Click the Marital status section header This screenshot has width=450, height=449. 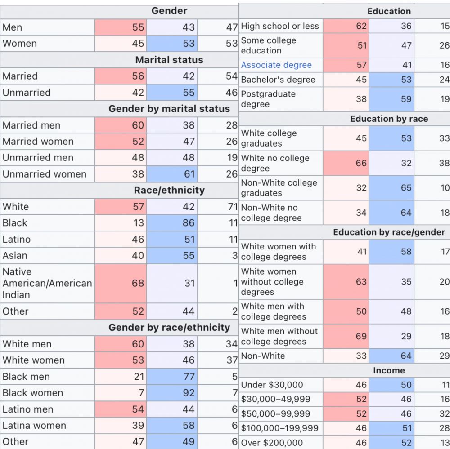click(x=169, y=60)
